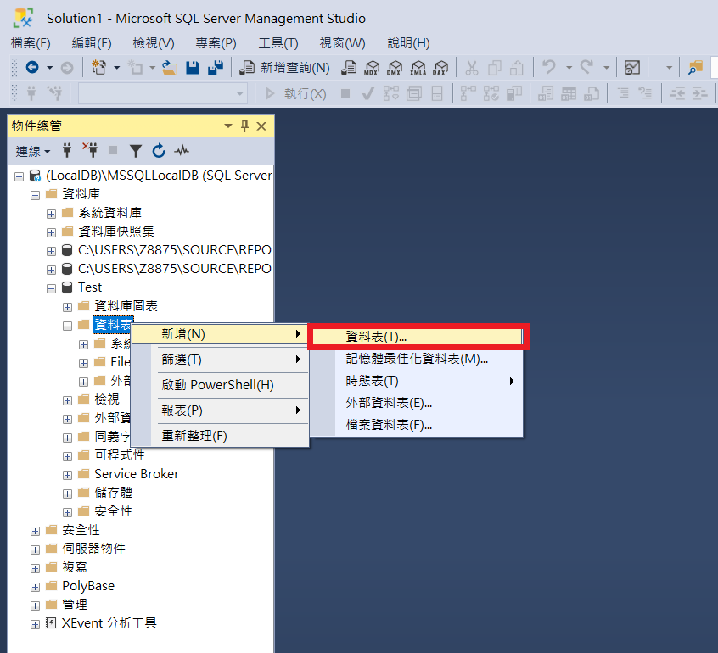The image size is (718, 653).
Task: Expand the 資料庫快照集 folder
Action: [51, 232]
